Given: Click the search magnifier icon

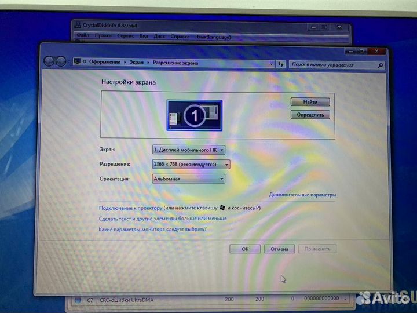Looking at the screenshot, I should tap(381, 65).
